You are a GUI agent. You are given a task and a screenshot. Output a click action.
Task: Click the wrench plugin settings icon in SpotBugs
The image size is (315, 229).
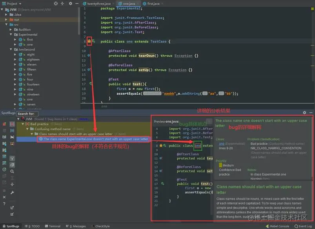tap(12, 193)
